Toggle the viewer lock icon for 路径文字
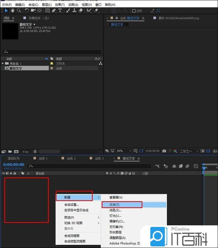Image resolution: width=218 pixels, height=248 pixels. [x=117, y=18]
